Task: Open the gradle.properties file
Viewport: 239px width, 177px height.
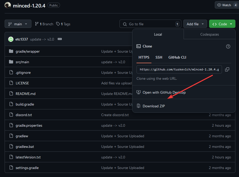Action: coord(29,125)
